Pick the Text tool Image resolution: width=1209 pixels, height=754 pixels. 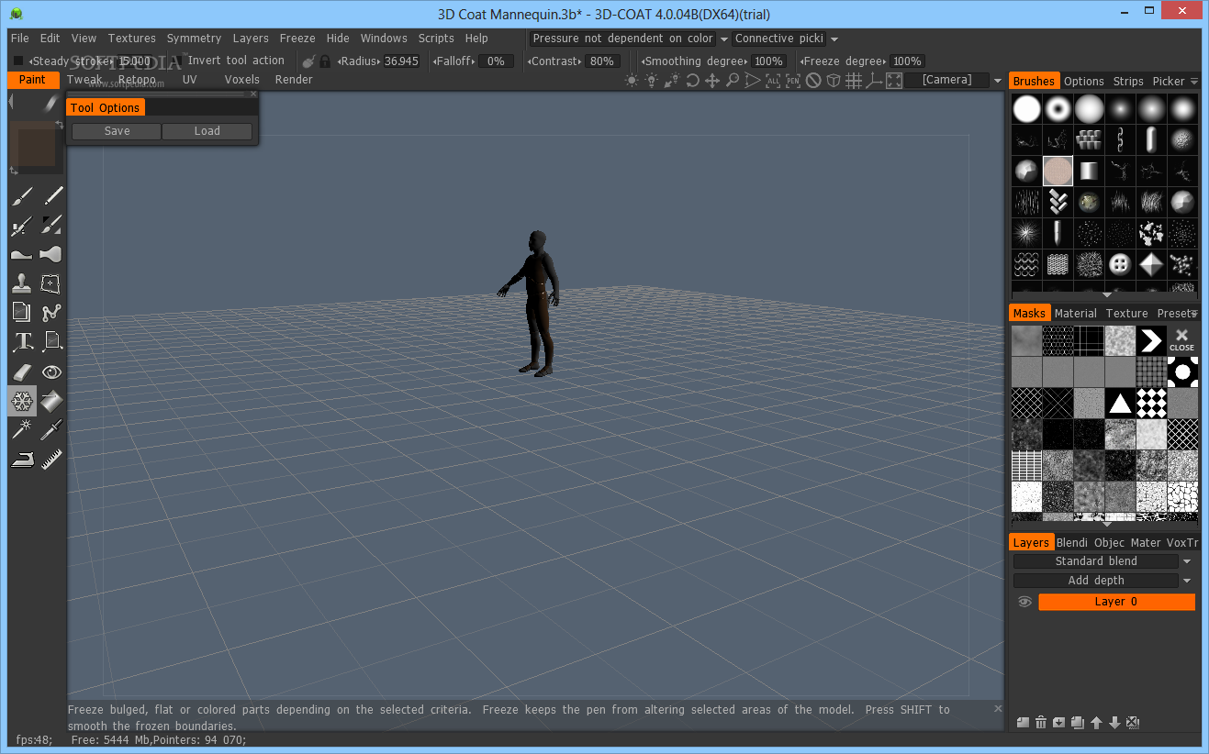coord(22,342)
